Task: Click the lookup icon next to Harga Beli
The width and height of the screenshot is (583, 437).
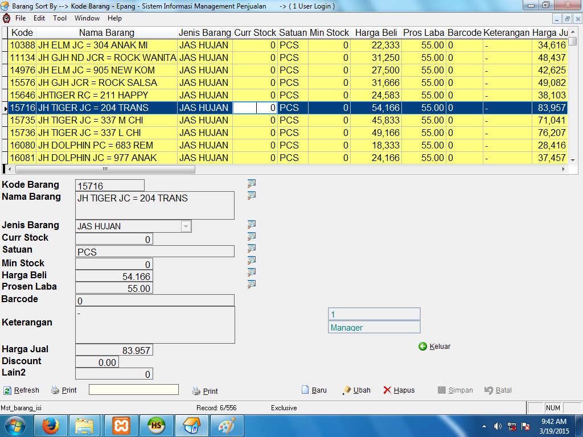Action: (251, 272)
